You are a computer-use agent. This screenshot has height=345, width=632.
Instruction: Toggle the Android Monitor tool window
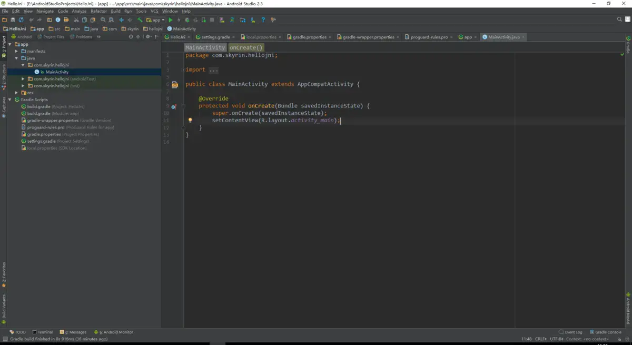tap(113, 332)
